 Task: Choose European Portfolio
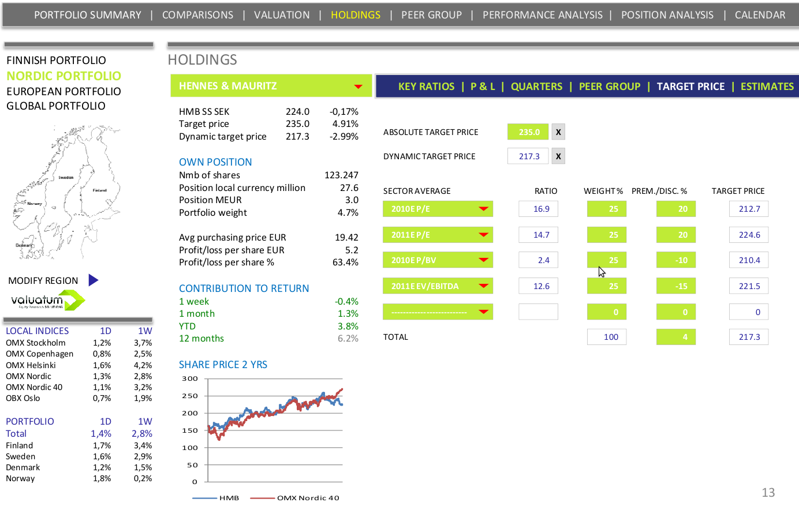pos(64,92)
